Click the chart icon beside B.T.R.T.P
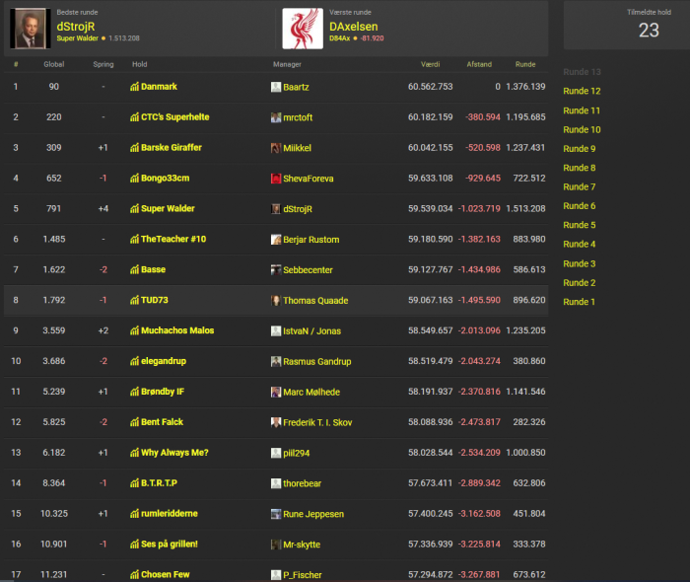 134,483
